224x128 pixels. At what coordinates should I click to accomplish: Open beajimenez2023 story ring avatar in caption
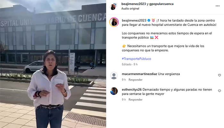click(114, 22)
